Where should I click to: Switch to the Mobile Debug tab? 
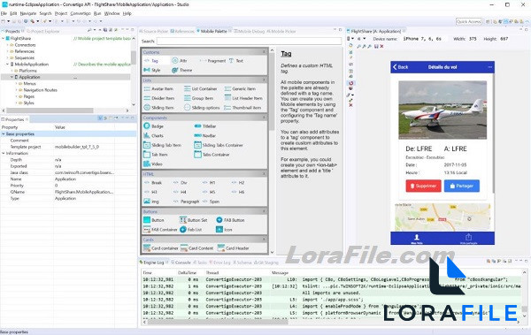(x=250, y=31)
